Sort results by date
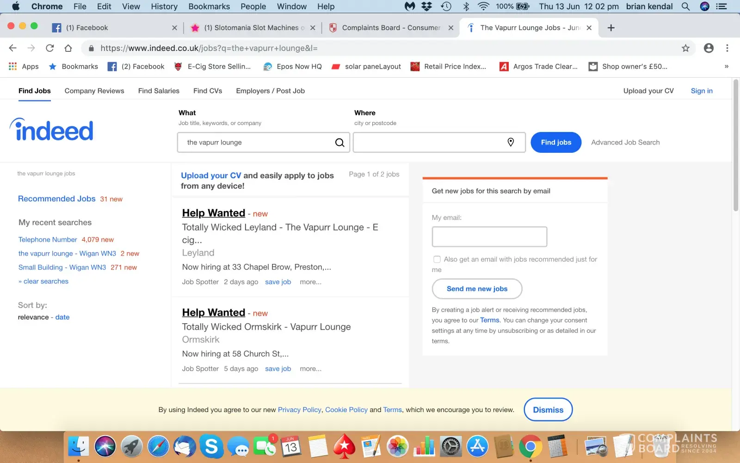The height and width of the screenshot is (463, 740). pos(62,317)
